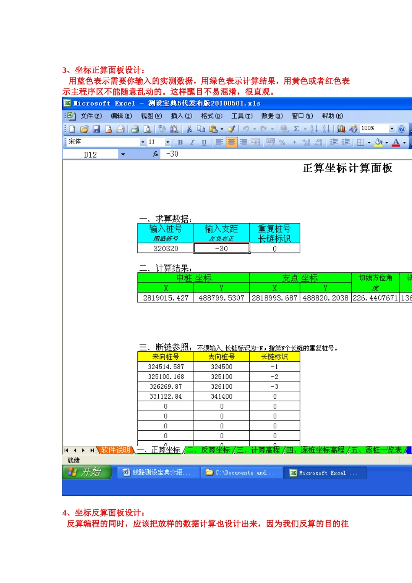The image size is (412, 583).
Task: Open the 格式(O) menu
Action: click(x=212, y=116)
